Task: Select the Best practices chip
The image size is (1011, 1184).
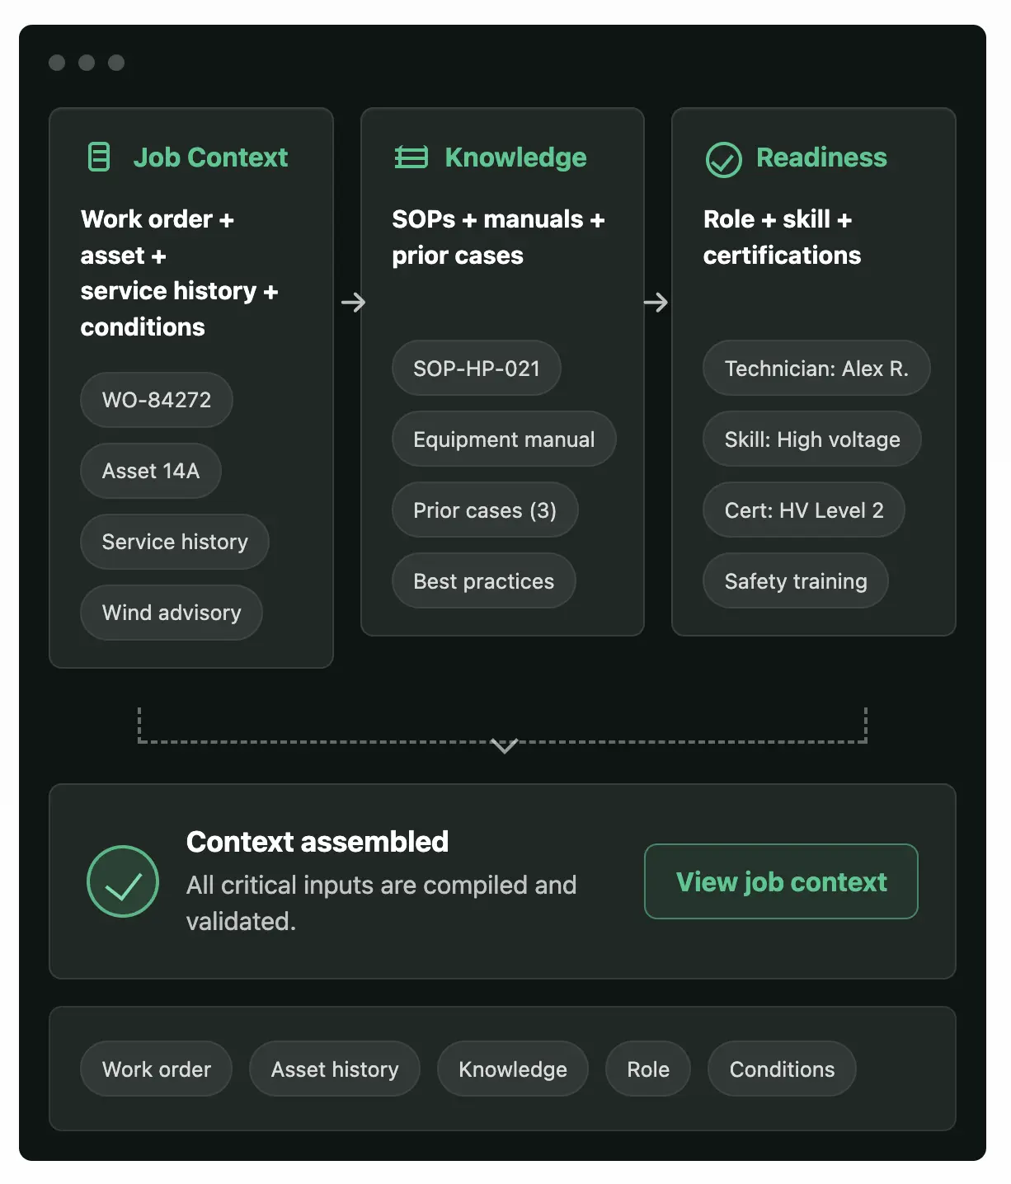Action: tap(484, 580)
